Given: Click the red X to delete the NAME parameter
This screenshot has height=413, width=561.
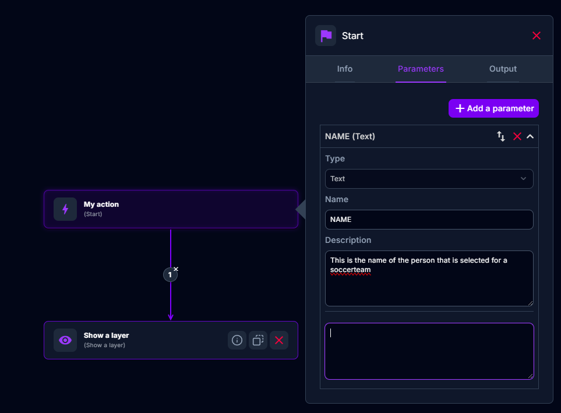Looking at the screenshot, I should click(x=517, y=136).
